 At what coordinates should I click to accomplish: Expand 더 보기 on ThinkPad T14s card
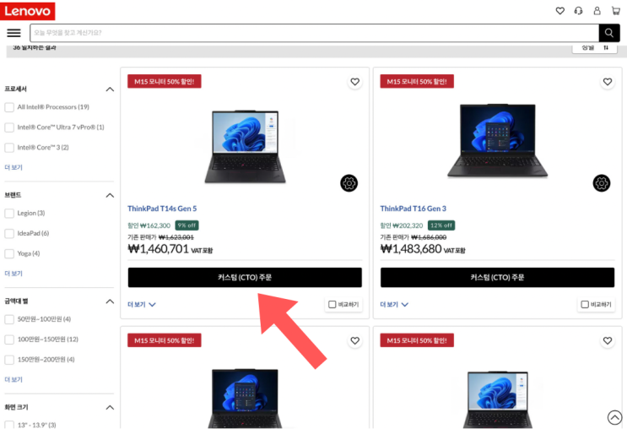(141, 305)
